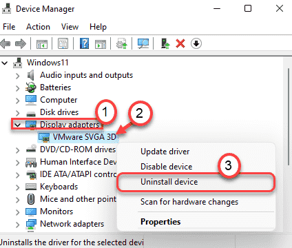Image resolution: width=292 pixels, height=248 pixels.
Task: Click the Show/Hide Action Pane toolbar icon
Action: point(101,43)
